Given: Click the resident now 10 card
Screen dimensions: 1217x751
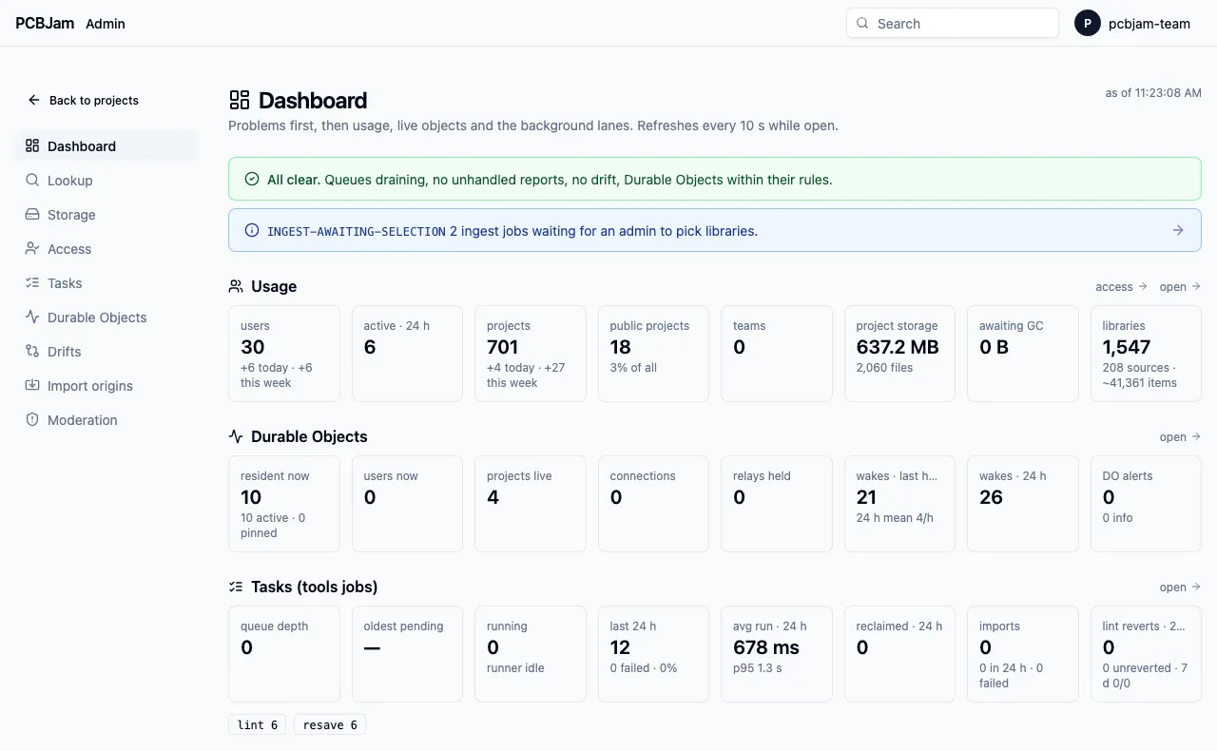Looking at the screenshot, I should [284, 504].
